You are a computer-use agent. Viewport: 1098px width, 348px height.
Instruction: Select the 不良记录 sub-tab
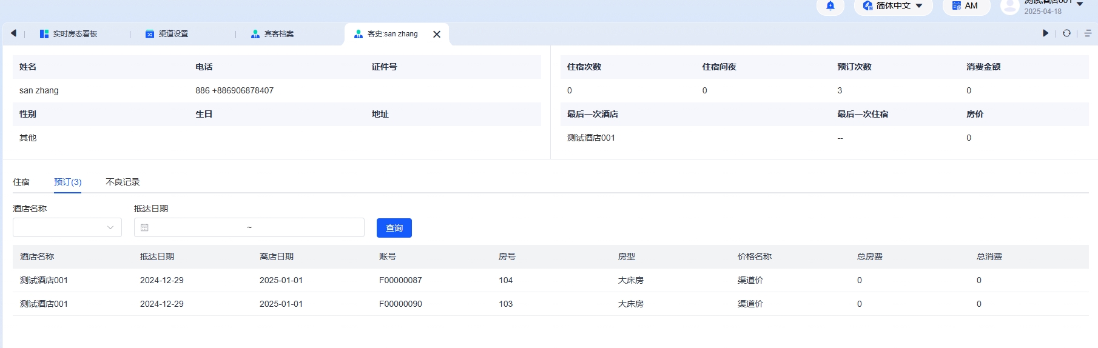click(123, 182)
